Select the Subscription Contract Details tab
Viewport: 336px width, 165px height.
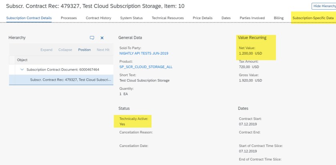point(29,18)
